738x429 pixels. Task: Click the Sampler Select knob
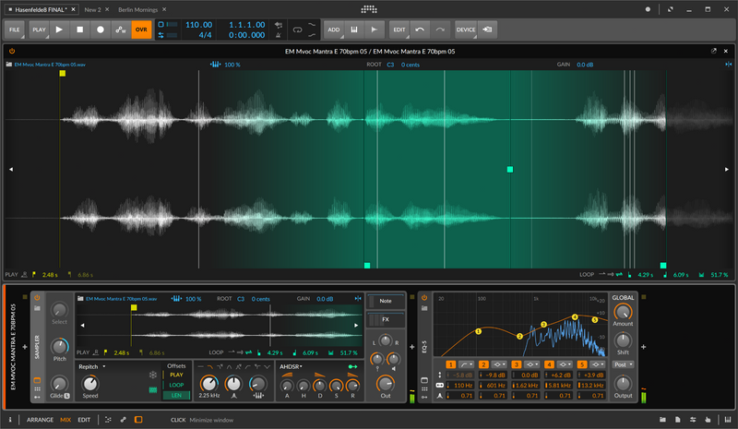click(59, 310)
